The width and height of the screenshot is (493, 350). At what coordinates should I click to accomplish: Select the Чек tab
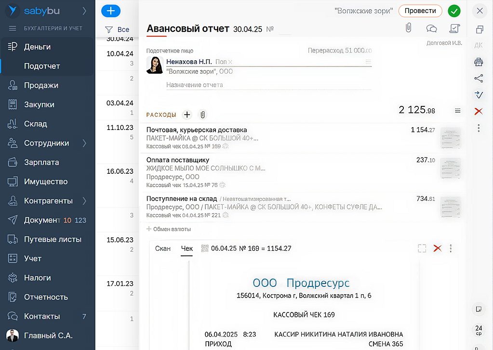[187, 248]
